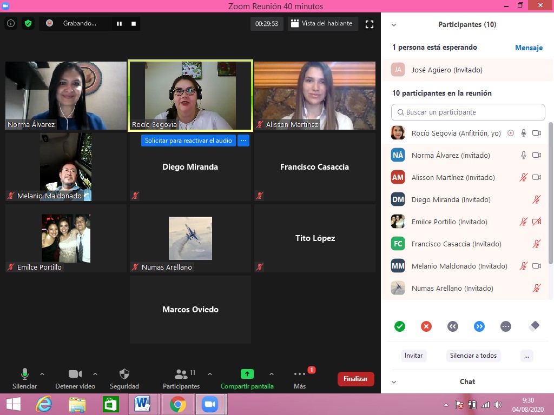The height and width of the screenshot is (415, 554).
Task: Open Más options menu
Action: point(300,379)
